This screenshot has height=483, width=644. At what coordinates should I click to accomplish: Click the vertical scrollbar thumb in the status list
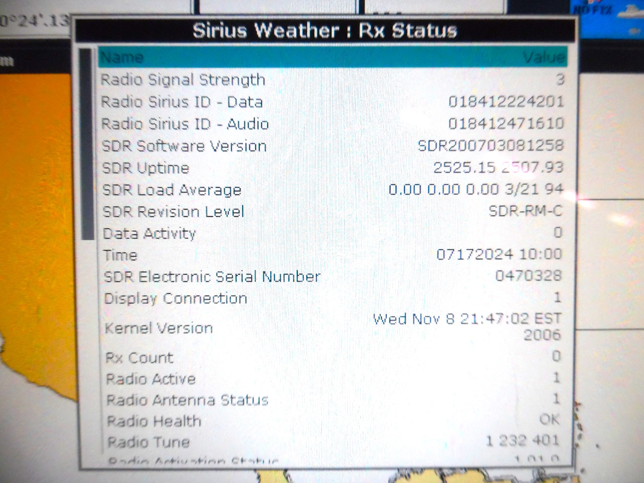(87, 144)
